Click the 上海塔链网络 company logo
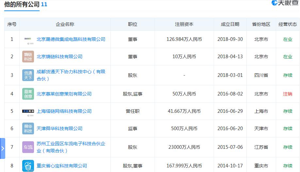The width and height of the screenshot is (300, 172). (28, 111)
